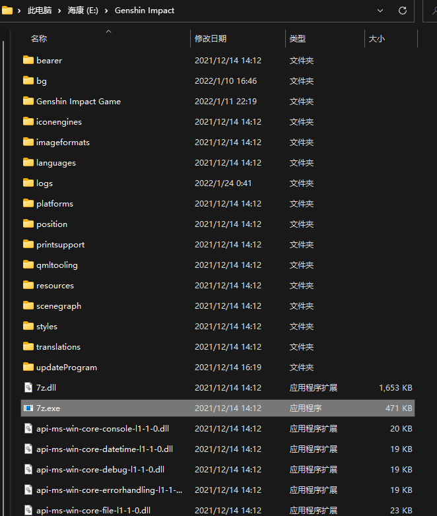This screenshot has height=516, width=437.
Task: Click the Genshin Impact Game folder icon
Action: 28,101
